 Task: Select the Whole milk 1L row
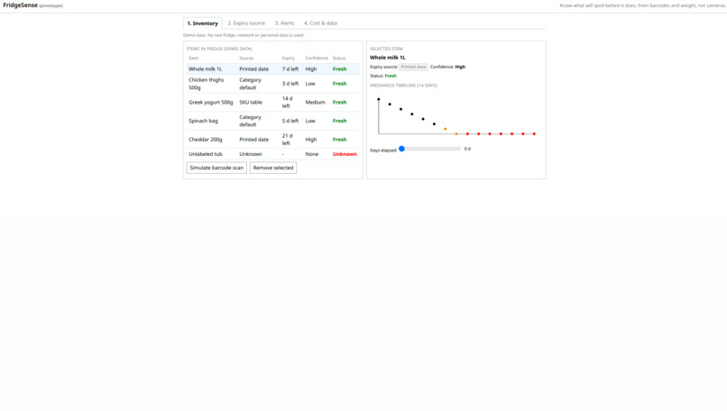coord(272,69)
